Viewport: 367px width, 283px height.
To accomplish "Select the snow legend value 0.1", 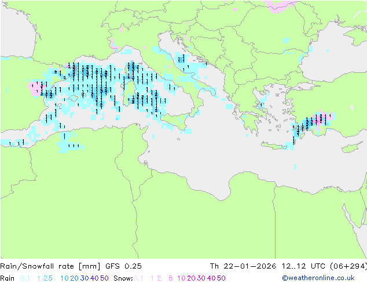I will pos(138,278).
